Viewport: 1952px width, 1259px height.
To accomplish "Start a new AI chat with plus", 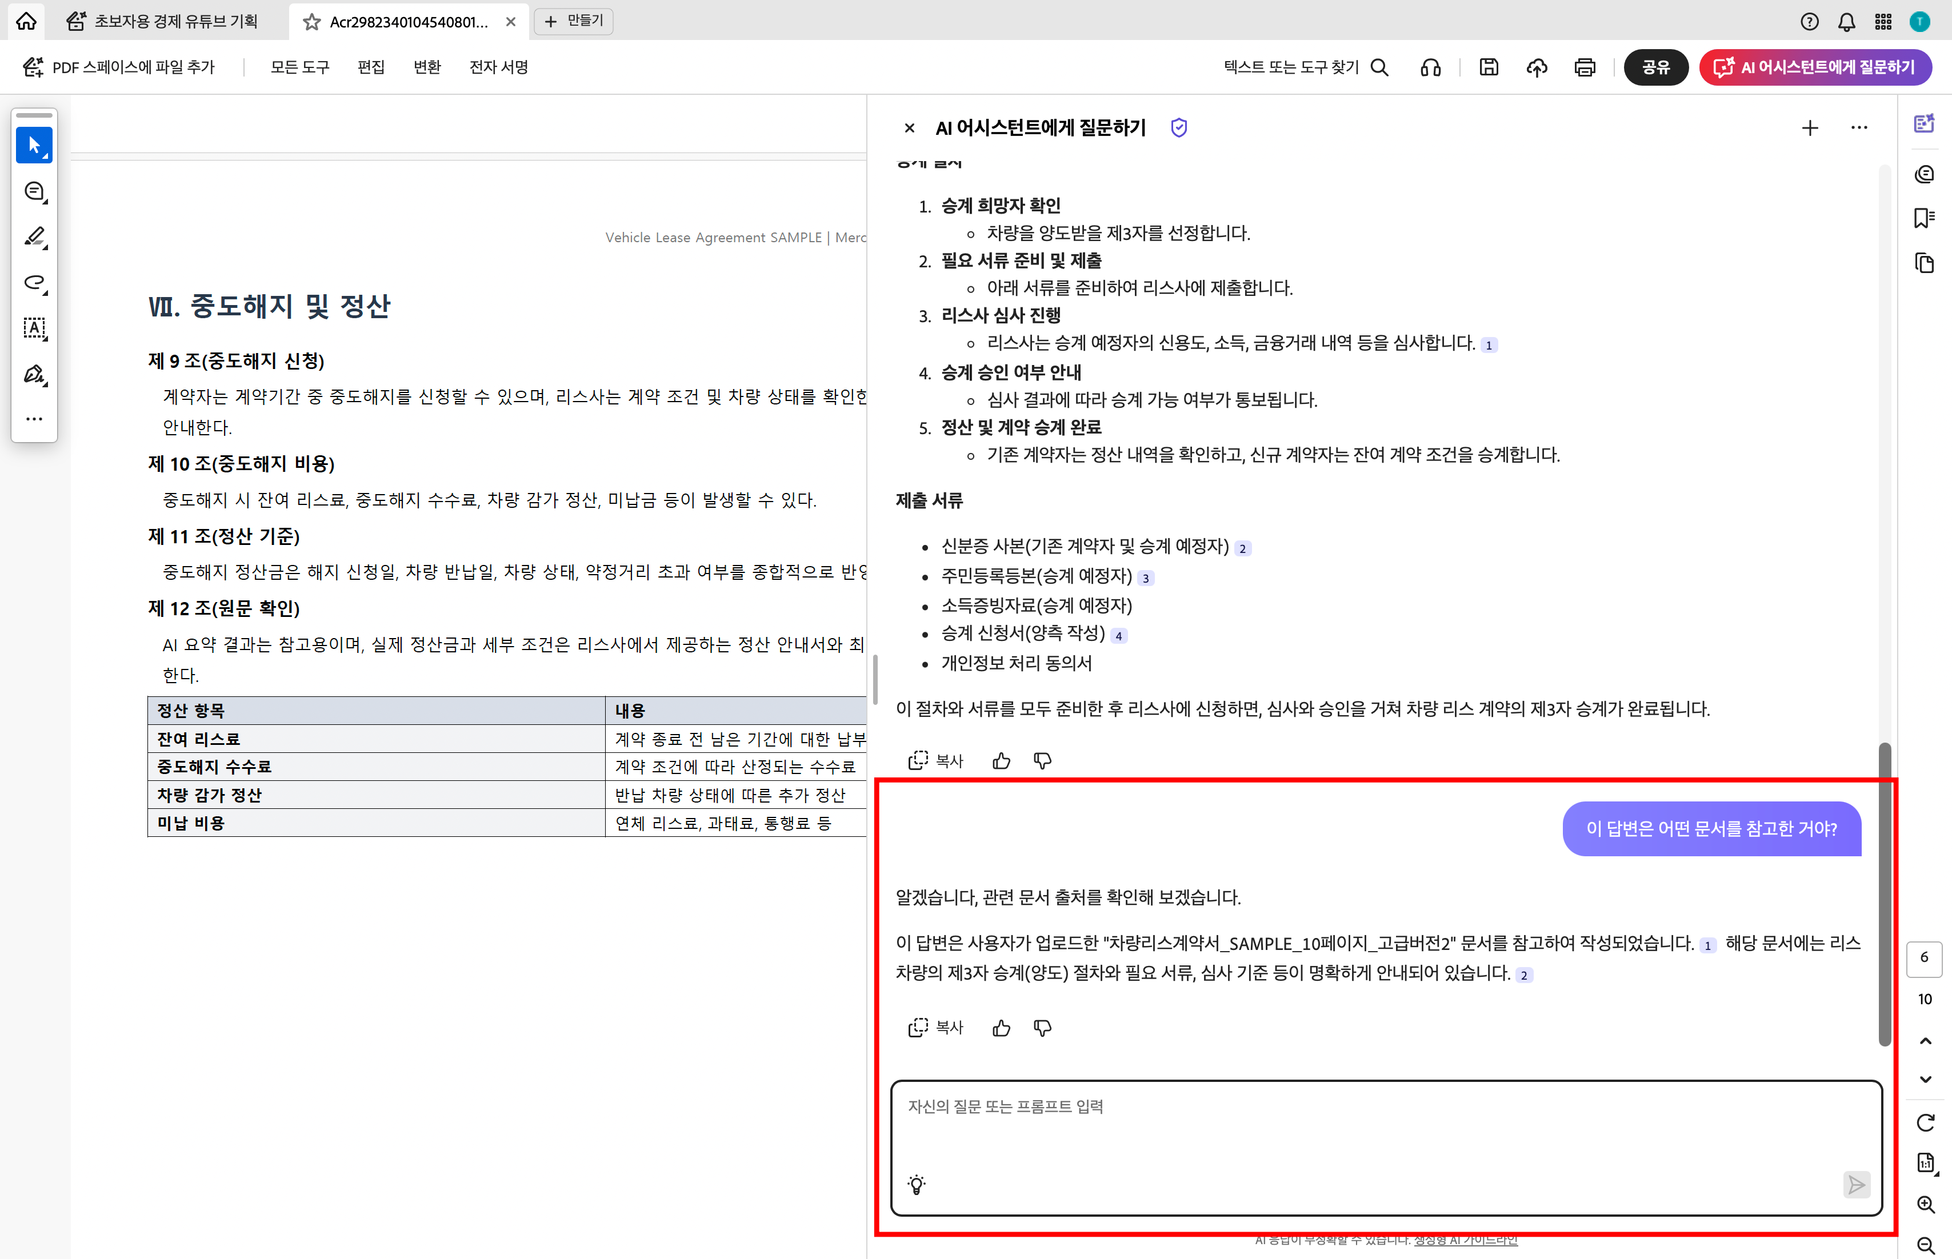I will (1810, 127).
